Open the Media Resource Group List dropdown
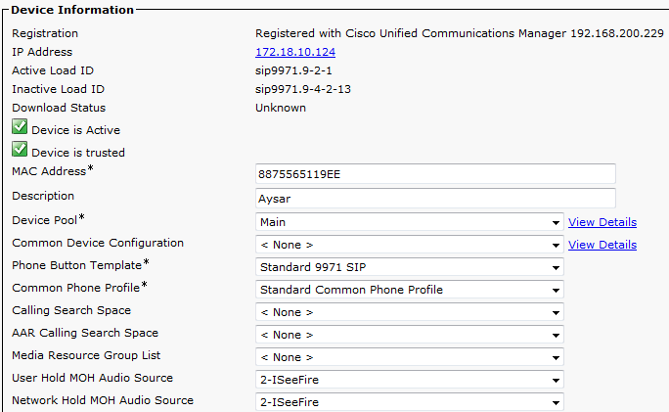 click(409, 357)
